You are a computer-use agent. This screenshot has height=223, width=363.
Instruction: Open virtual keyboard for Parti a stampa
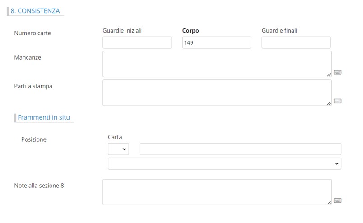click(337, 101)
